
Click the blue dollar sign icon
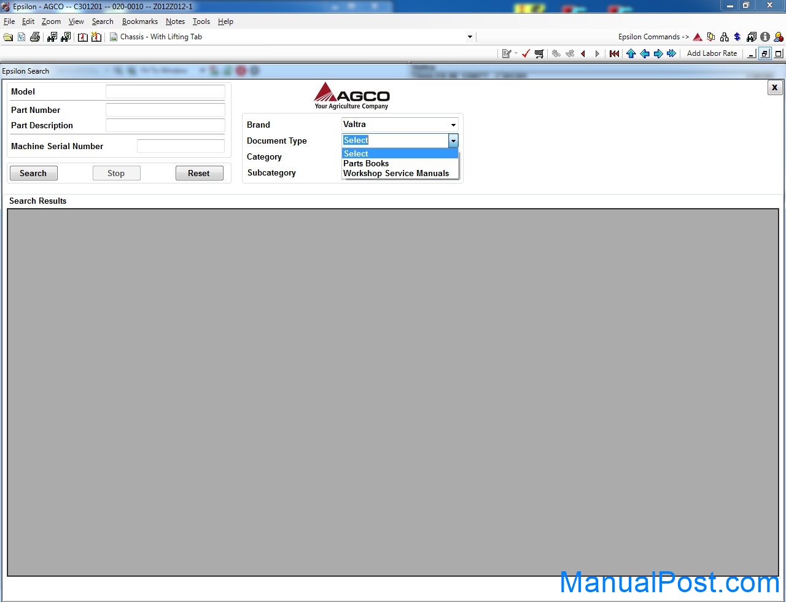pos(737,37)
